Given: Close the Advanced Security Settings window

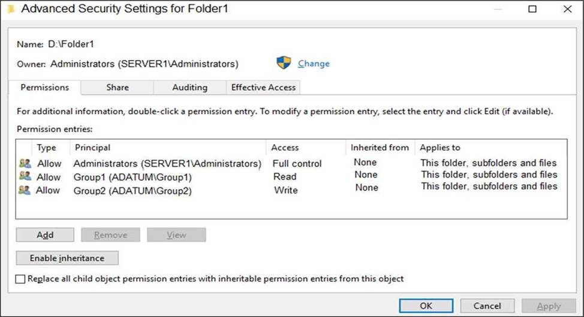Looking at the screenshot, I should pyautogui.click(x=567, y=9).
